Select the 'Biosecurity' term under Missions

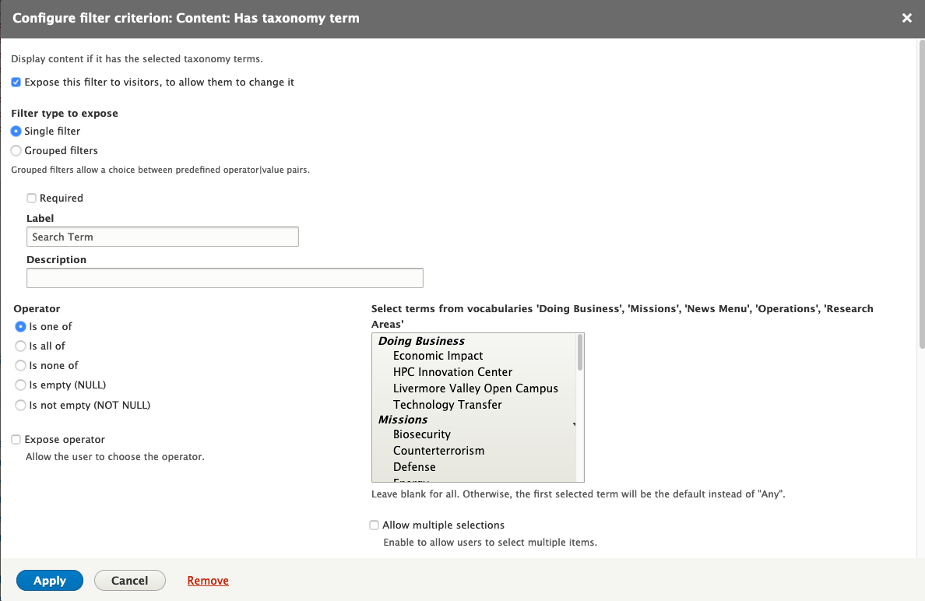coord(424,434)
